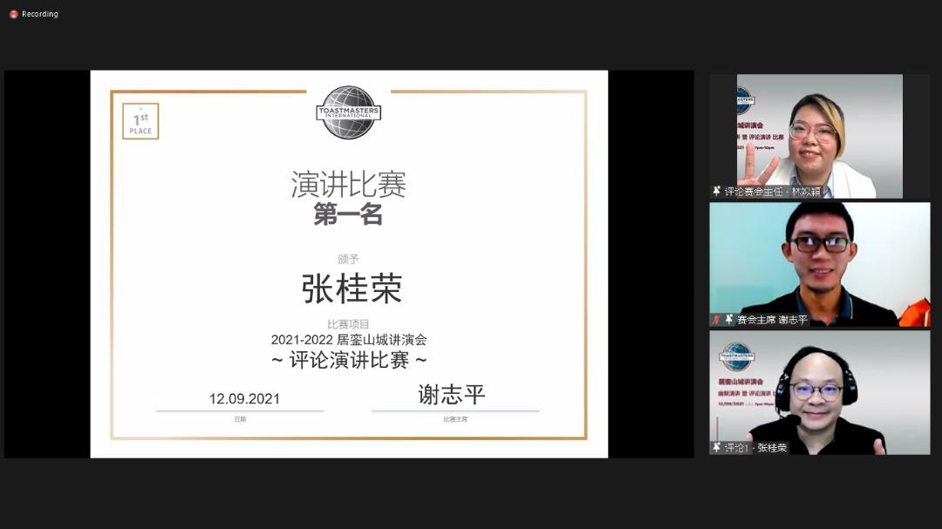Click the 1st PLACE badge on the certificate
The height and width of the screenshot is (529, 942).
(140, 121)
